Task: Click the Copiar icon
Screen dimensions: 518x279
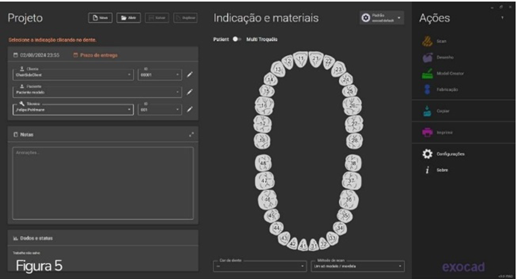Action: (427, 110)
